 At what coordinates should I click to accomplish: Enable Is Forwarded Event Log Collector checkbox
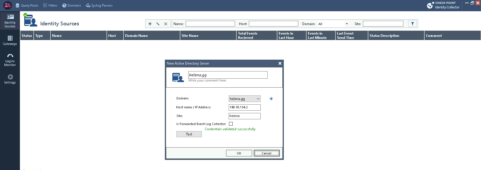[231, 124]
